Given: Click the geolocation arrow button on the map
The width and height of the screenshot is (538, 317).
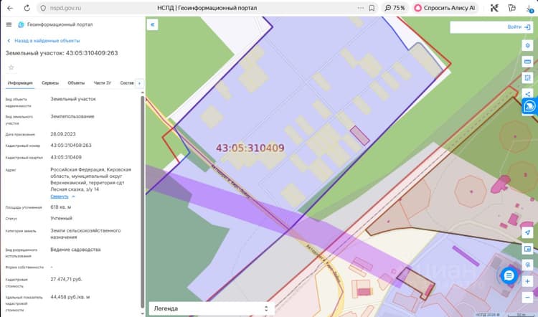Looking at the screenshot, I should tap(527, 232).
